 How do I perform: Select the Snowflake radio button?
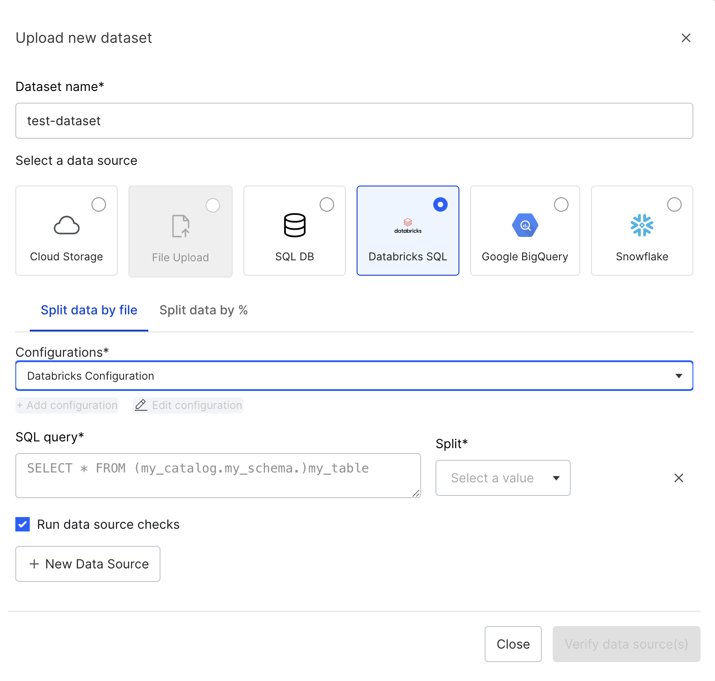point(674,204)
